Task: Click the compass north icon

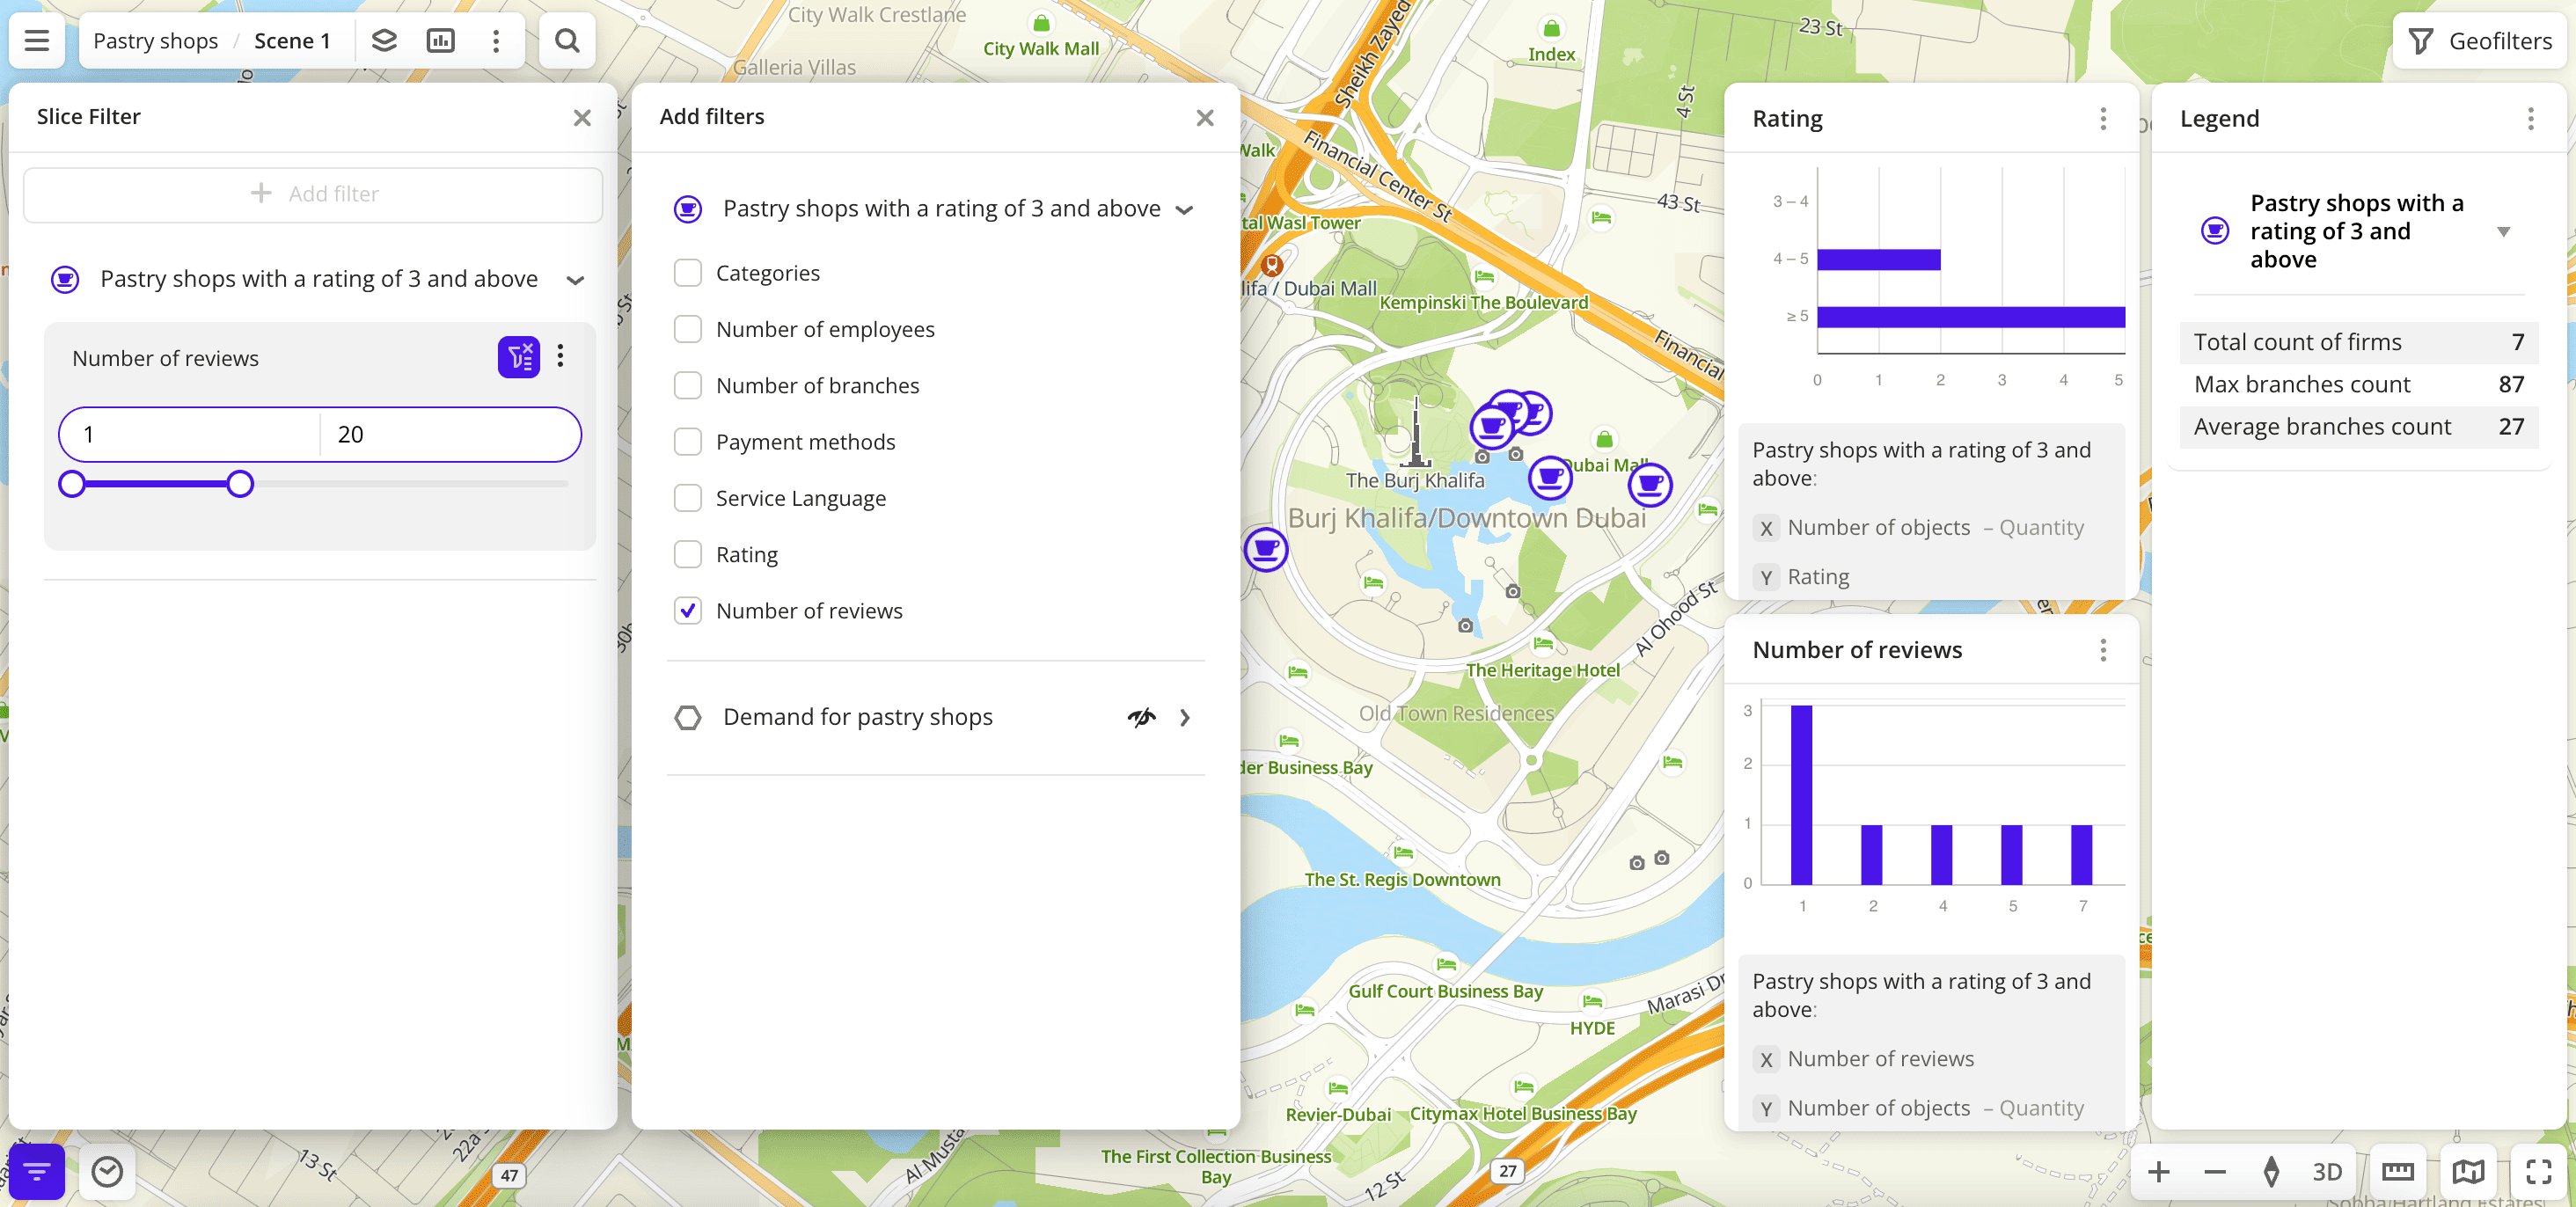Action: 2271,1171
